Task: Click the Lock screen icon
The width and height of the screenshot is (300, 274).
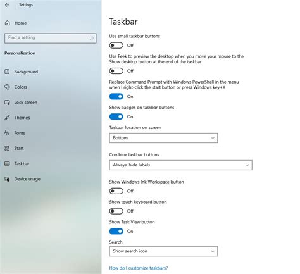Action: tap(7, 103)
